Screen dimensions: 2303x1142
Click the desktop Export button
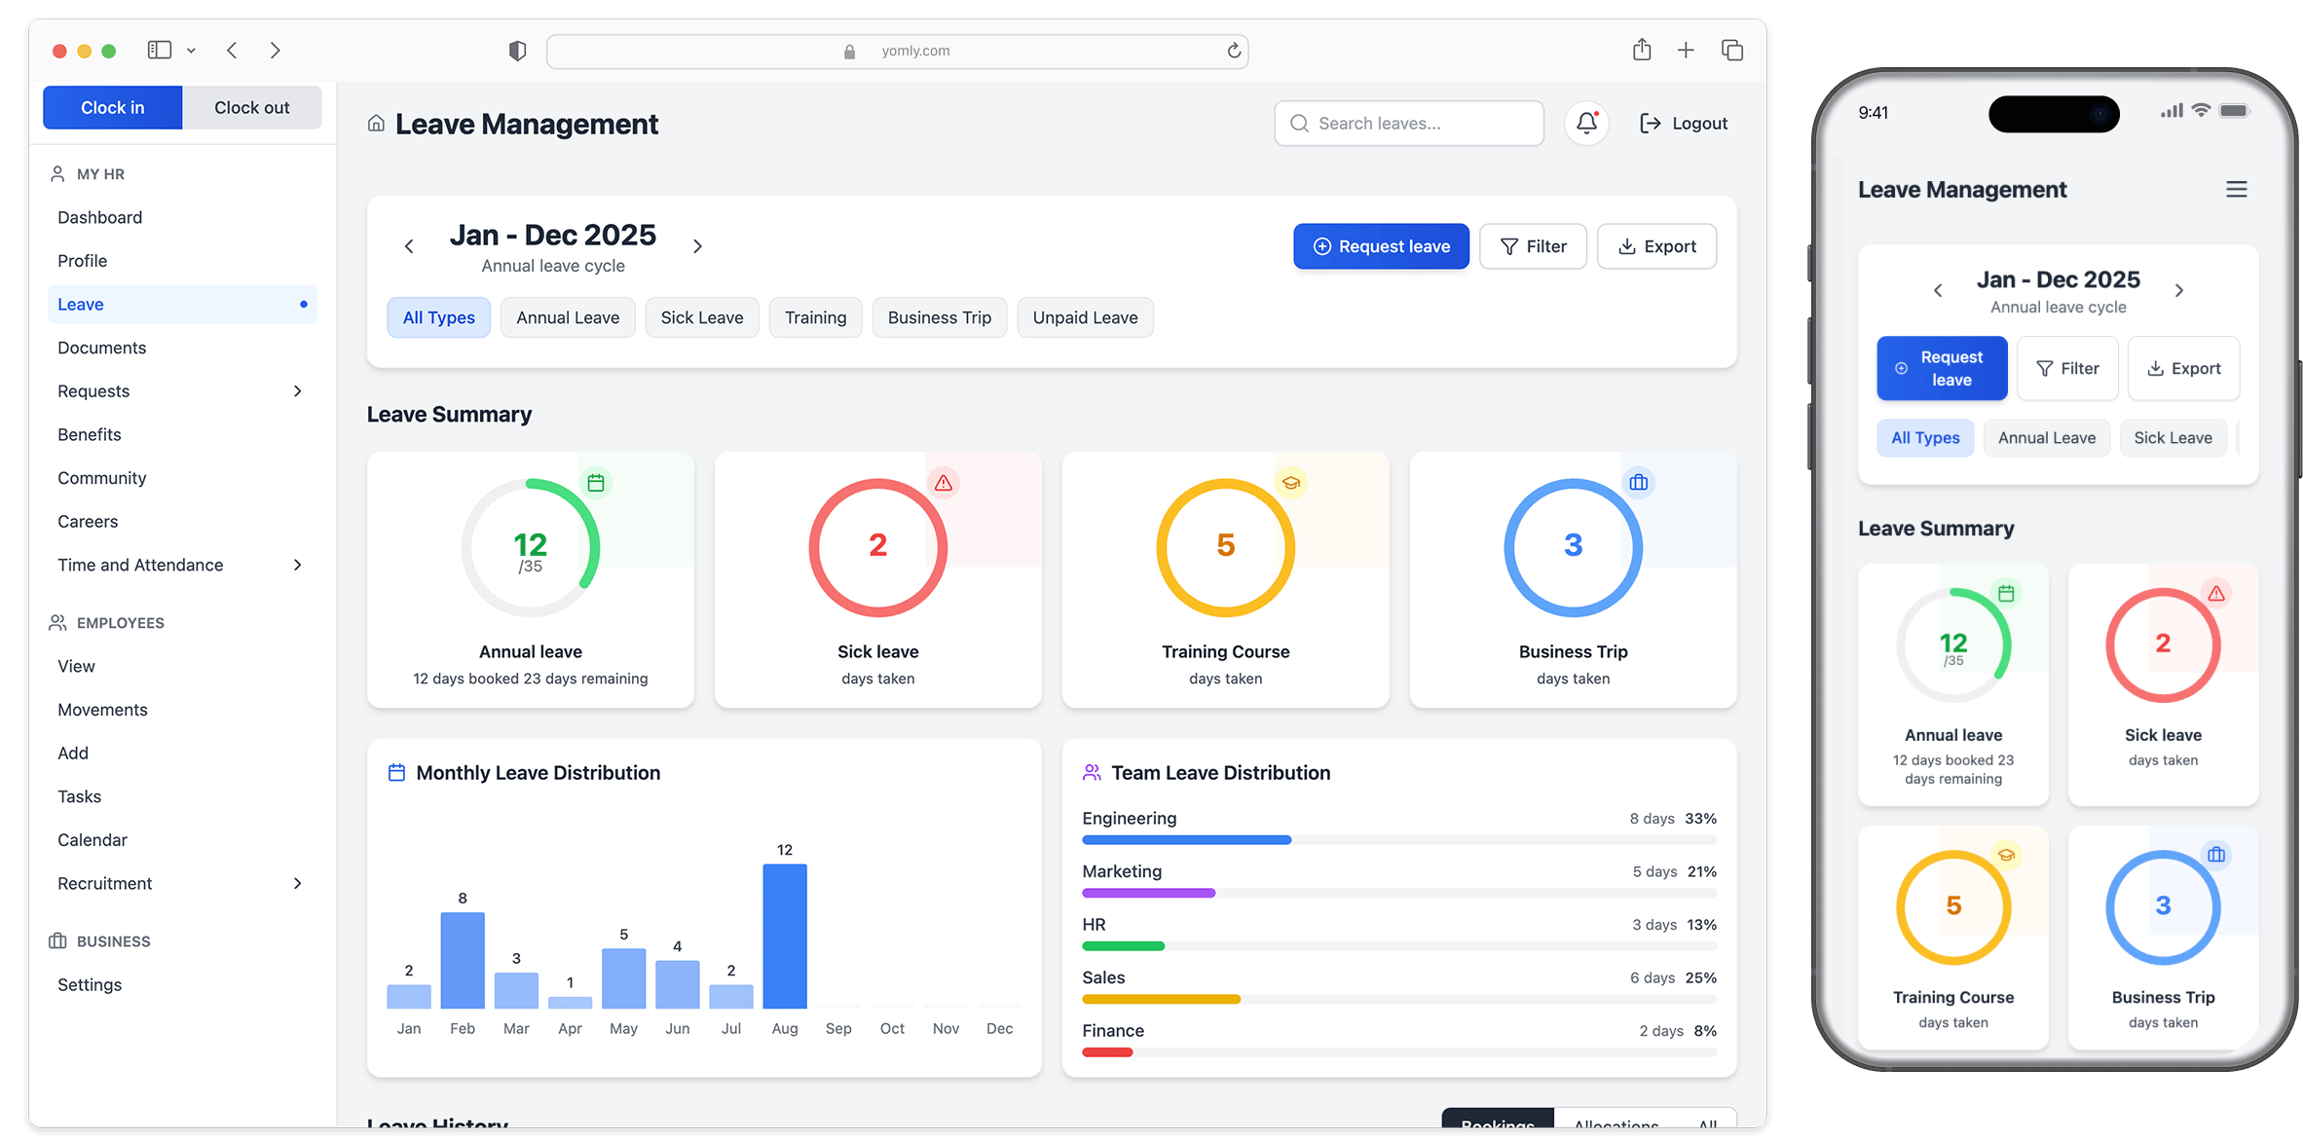point(1656,247)
